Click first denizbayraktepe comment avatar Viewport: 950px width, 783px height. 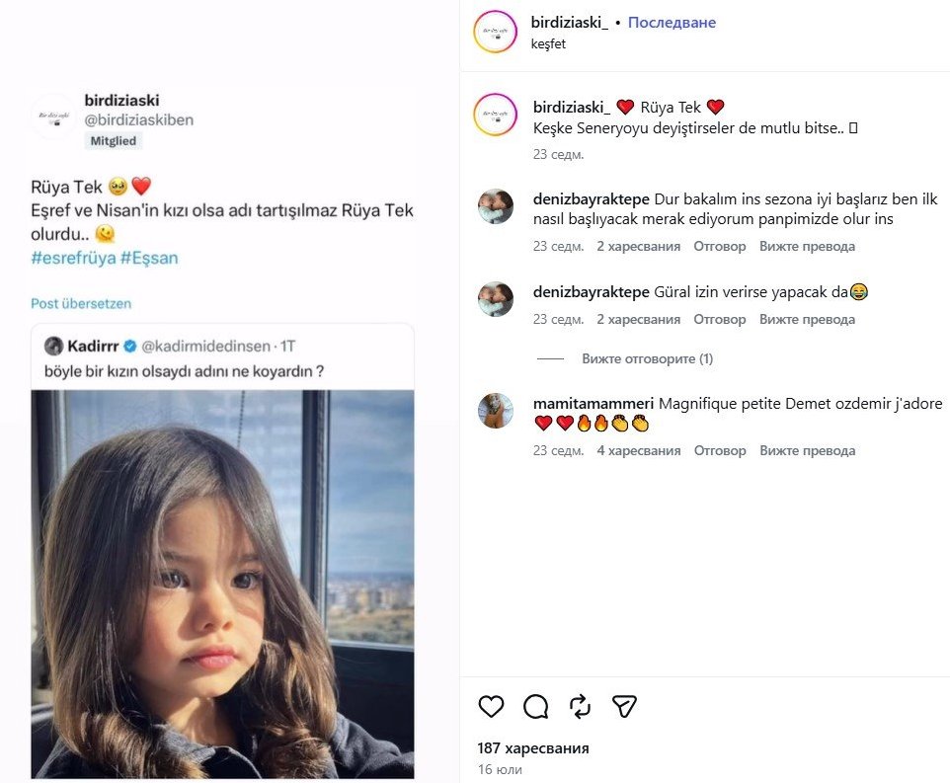[x=496, y=206]
